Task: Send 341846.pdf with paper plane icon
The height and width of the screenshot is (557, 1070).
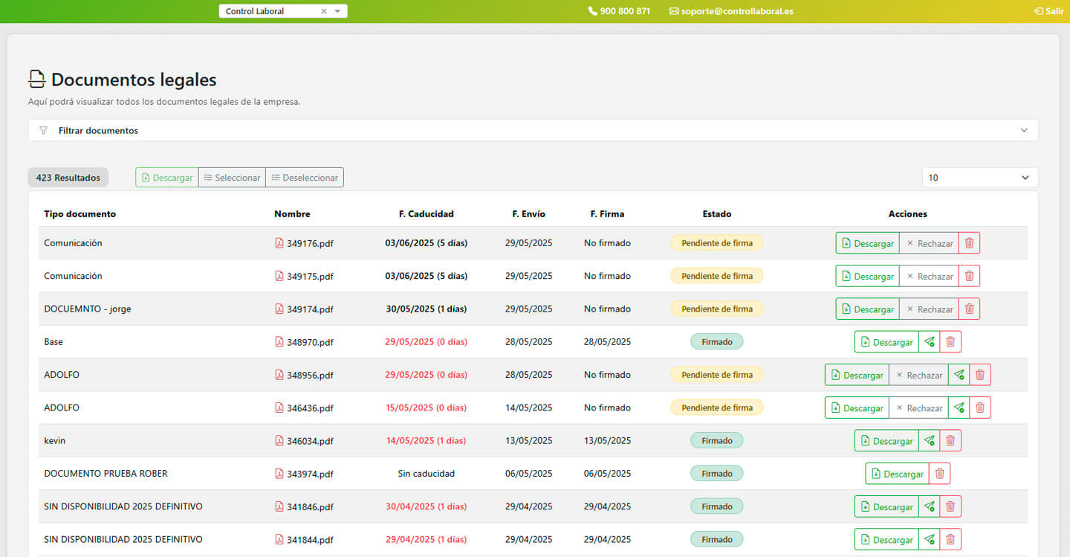Action: click(x=929, y=506)
